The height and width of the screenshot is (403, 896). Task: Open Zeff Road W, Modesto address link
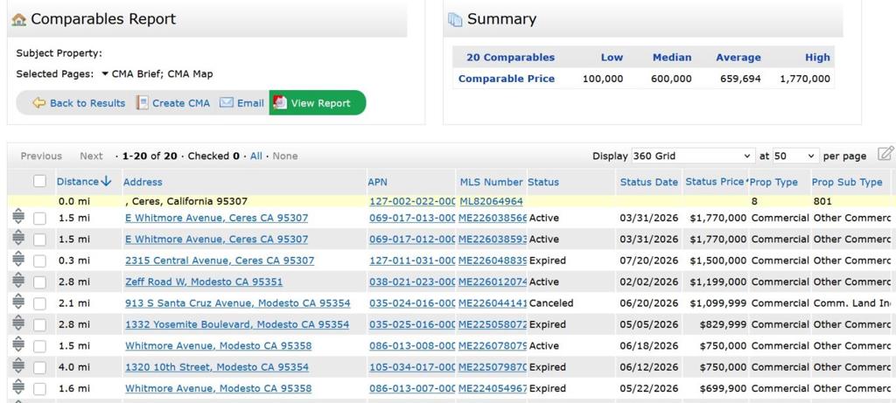(203, 282)
